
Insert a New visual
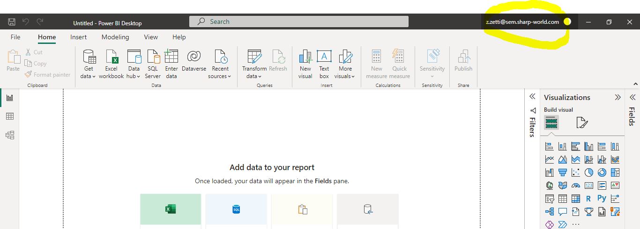tap(305, 64)
